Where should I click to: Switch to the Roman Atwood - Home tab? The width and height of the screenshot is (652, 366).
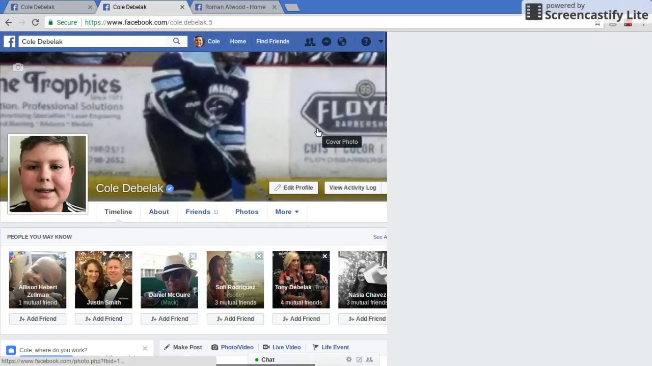tap(235, 7)
